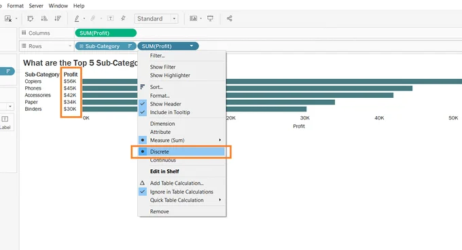Open SUM(Profit) Rows pill dropdown arrow

click(192, 46)
